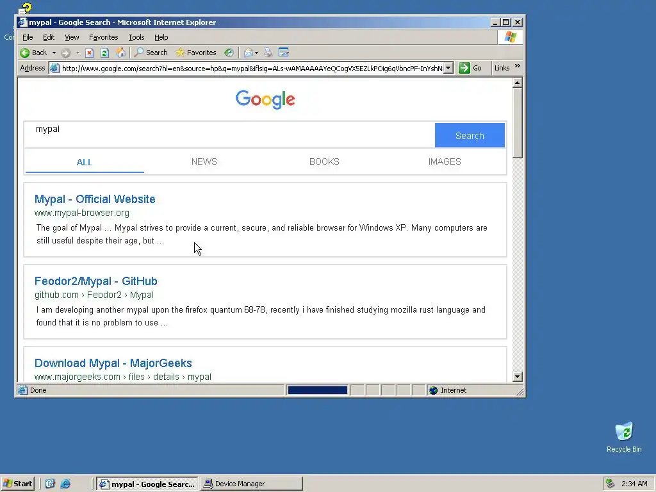
Task: Click the help icon on desktop top-left
Action: [25, 8]
